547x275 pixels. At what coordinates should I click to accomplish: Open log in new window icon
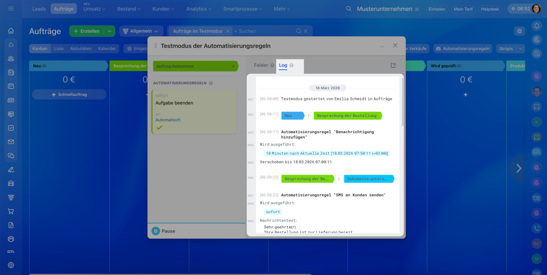[x=393, y=65]
